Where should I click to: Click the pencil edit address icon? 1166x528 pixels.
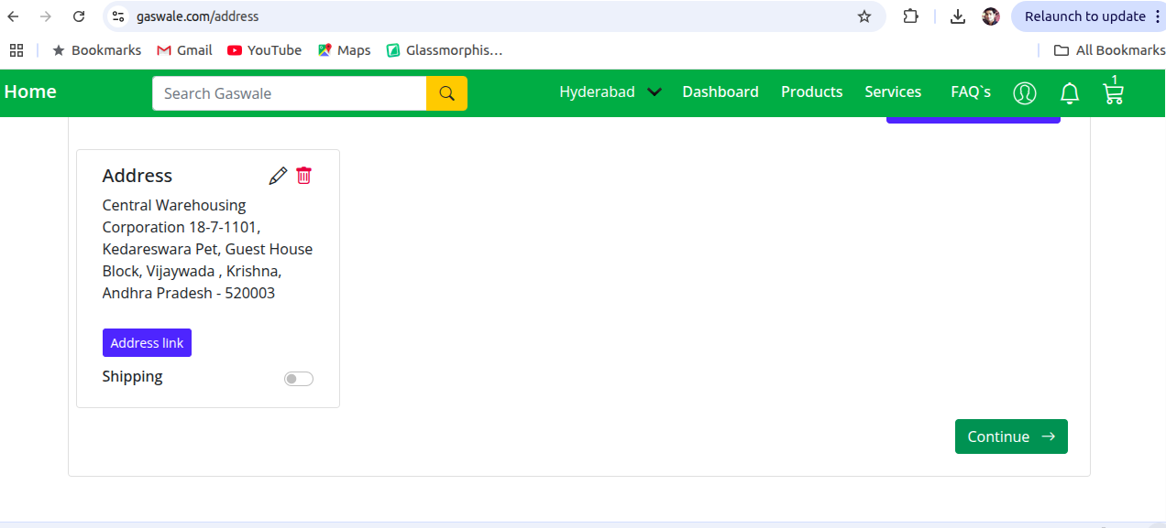278,176
